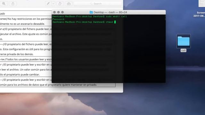
Task: Click text 'almente no es un escenario deseable.'
Action: [x=22, y=24]
